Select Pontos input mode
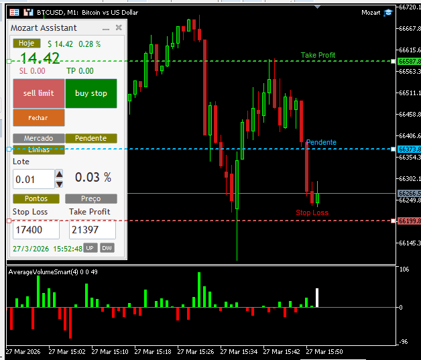Image resolution: width=421 pixels, height=360 pixels. coord(36,198)
